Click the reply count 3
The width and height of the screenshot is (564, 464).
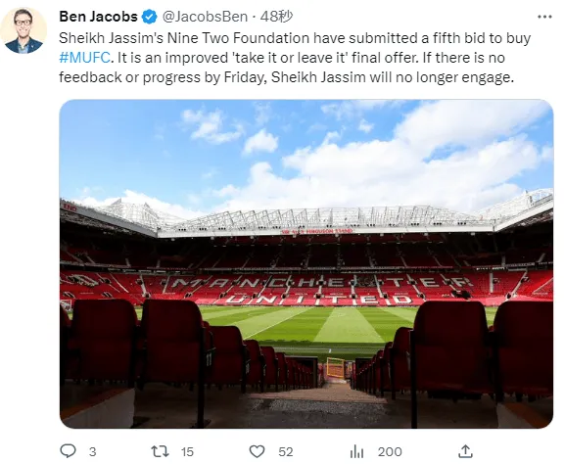coord(92,452)
